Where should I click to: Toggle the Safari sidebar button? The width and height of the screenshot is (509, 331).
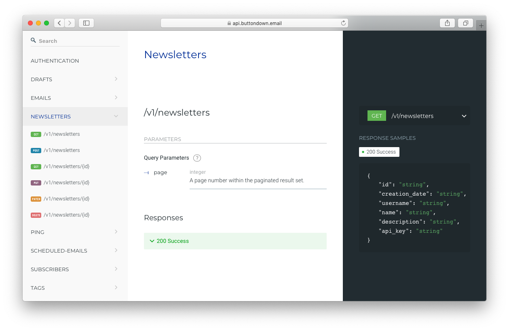coord(86,23)
